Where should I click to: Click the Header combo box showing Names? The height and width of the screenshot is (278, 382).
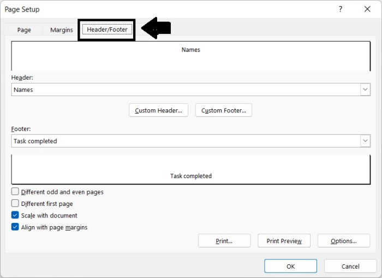coord(186,90)
